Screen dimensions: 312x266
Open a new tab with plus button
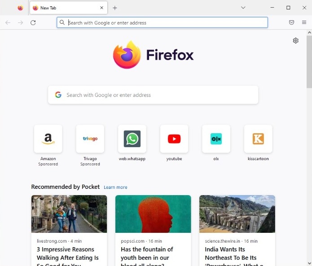(115, 8)
